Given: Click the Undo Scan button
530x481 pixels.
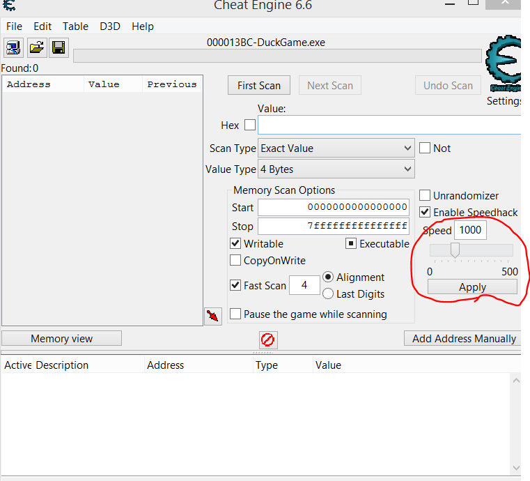Looking at the screenshot, I should [448, 85].
